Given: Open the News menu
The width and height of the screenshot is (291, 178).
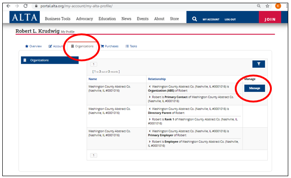Looking at the screenshot, I should point(126,19).
